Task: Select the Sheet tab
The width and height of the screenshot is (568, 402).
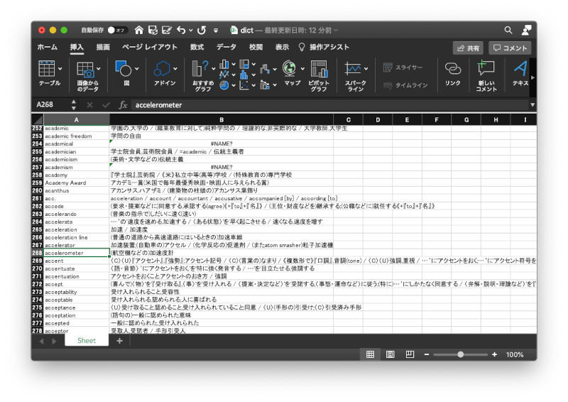Action: click(87, 340)
